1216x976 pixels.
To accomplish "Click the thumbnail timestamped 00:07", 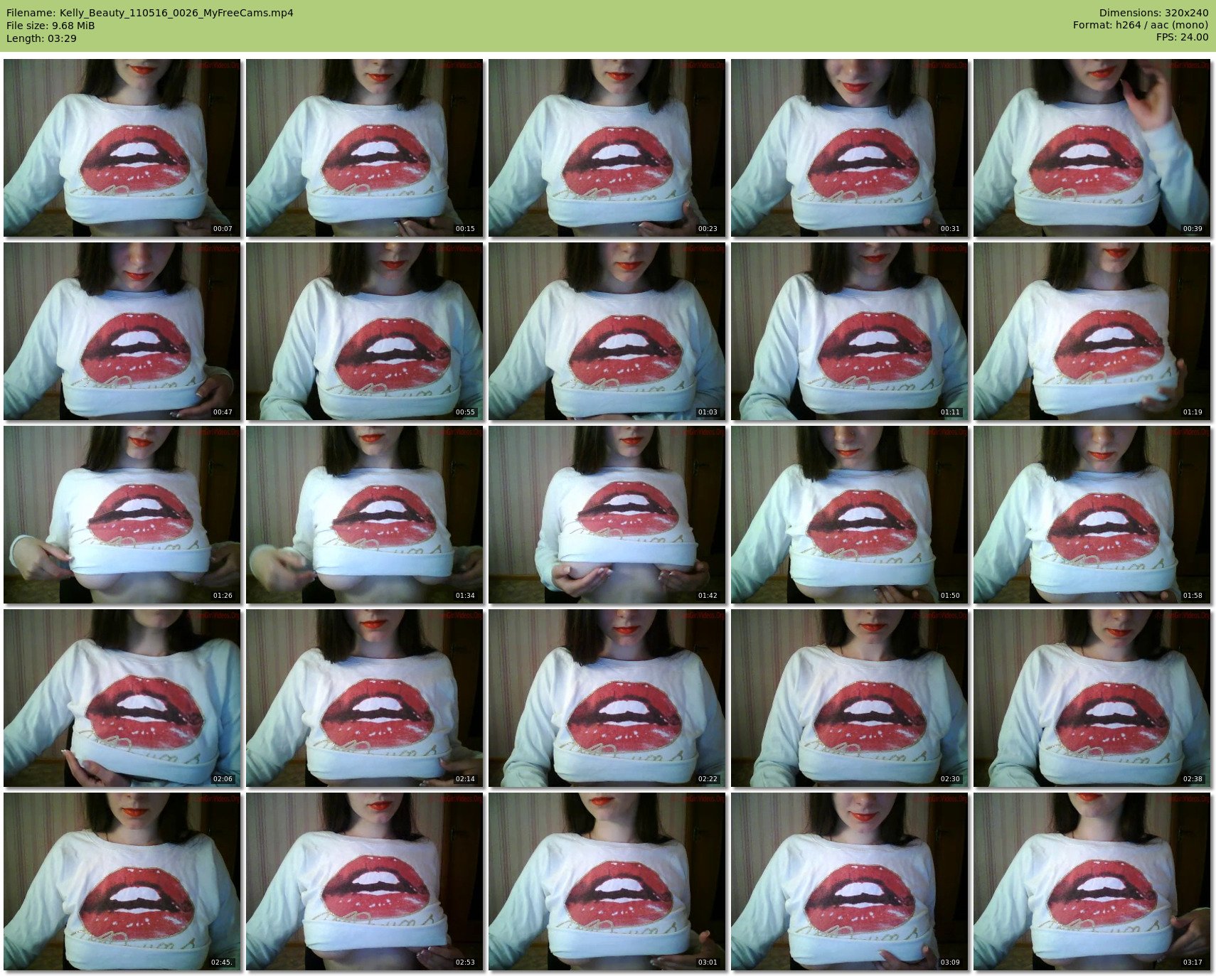I will click(122, 147).
